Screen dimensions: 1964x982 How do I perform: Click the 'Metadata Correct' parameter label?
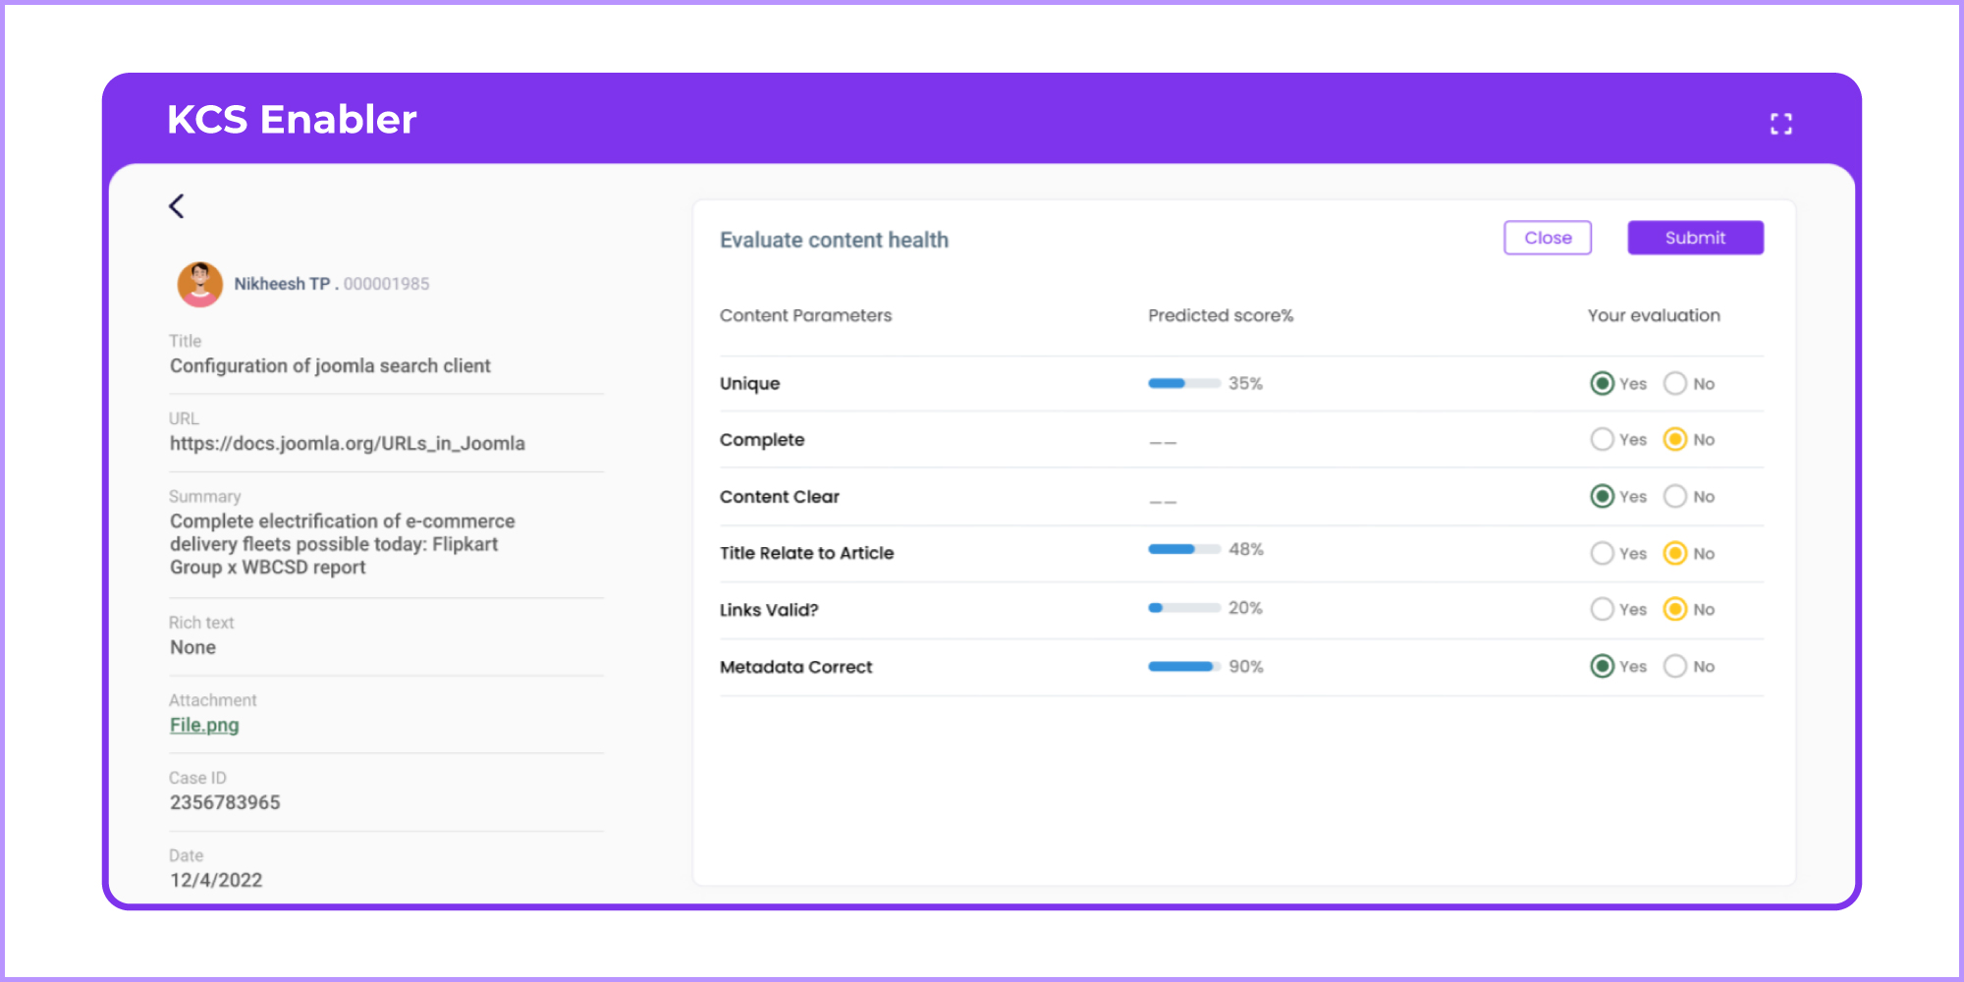point(795,667)
